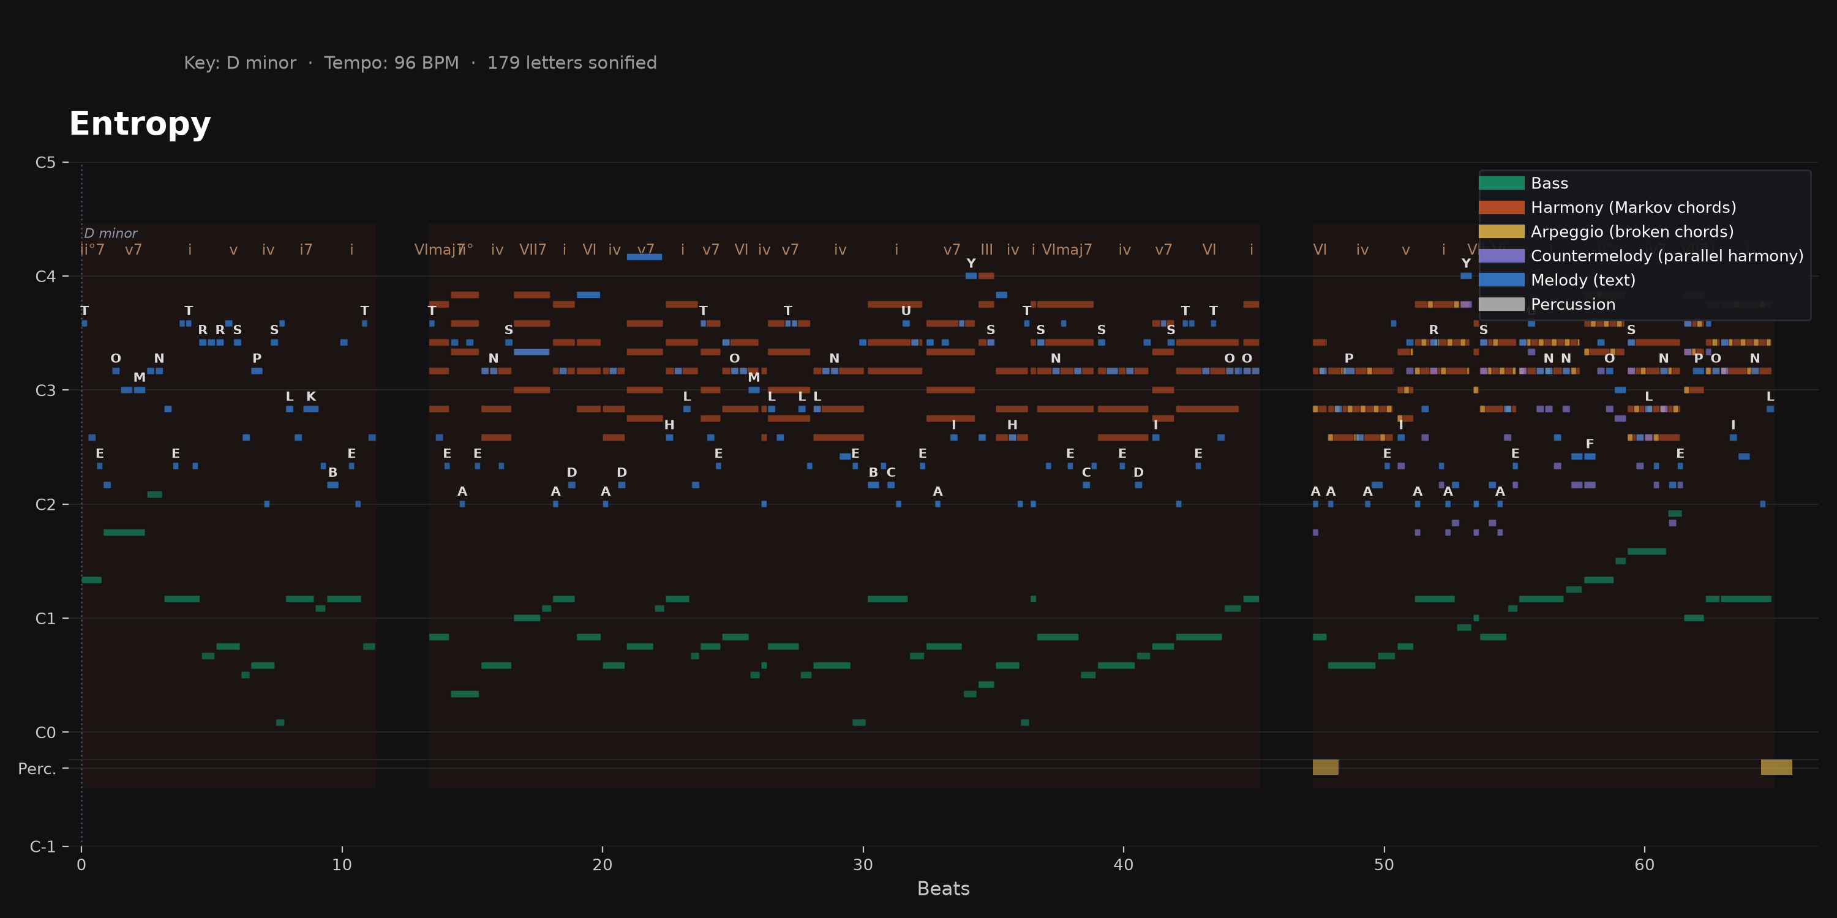The height and width of the screenshot is (918, 1837).
Task: Click the percussion block near beat 65
Action: pyautogui.click(x=1776, y=767)
